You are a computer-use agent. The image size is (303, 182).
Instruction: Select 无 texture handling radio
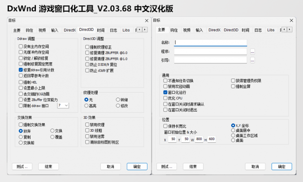(87, 100)
